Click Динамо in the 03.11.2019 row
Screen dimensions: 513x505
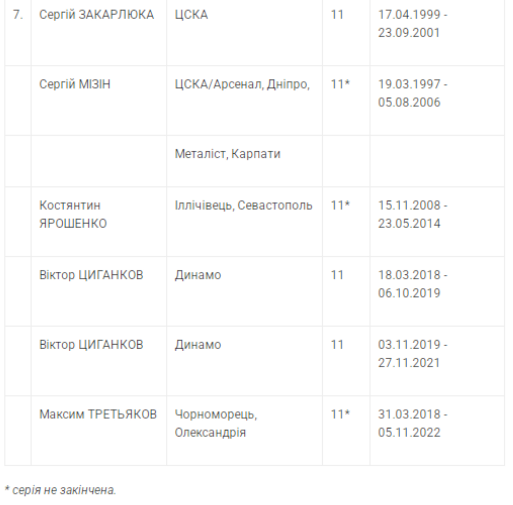[198, 345]
